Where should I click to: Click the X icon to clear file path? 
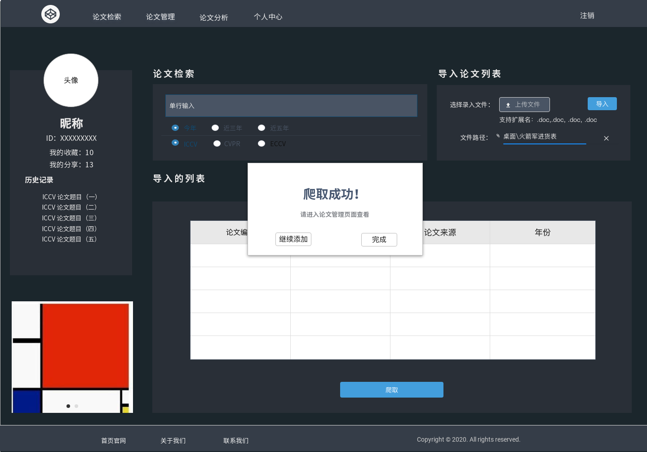[606, 138]
